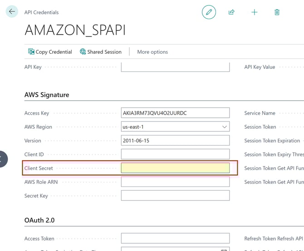Click into the API Key field

[175, 67]
